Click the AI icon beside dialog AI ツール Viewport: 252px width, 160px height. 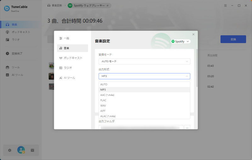coord(60,78)
